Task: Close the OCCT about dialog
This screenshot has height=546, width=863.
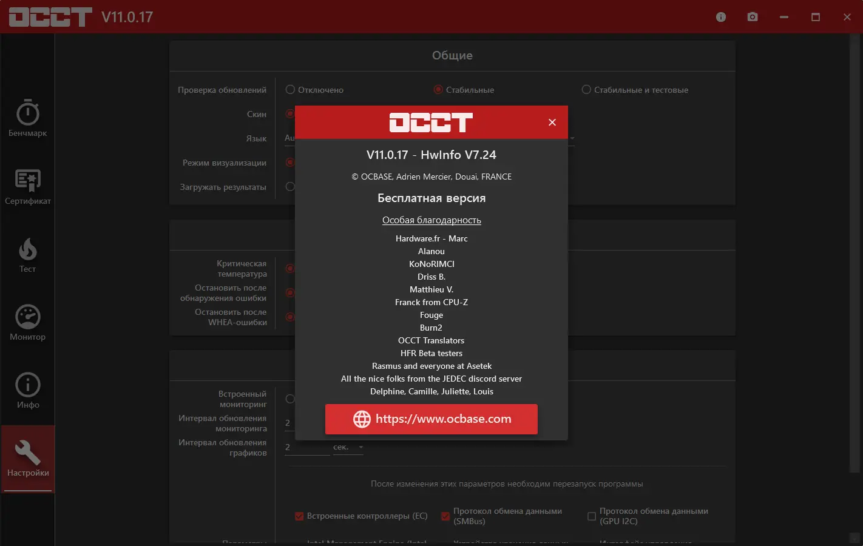Action: pos(552,122)
